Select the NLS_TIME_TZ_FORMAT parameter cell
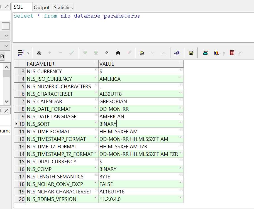The height and width of the screenshot is (209, 254). [x=62, y=146]
